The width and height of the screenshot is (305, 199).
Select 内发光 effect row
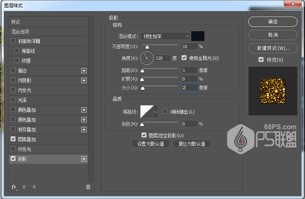pos(48,90)
